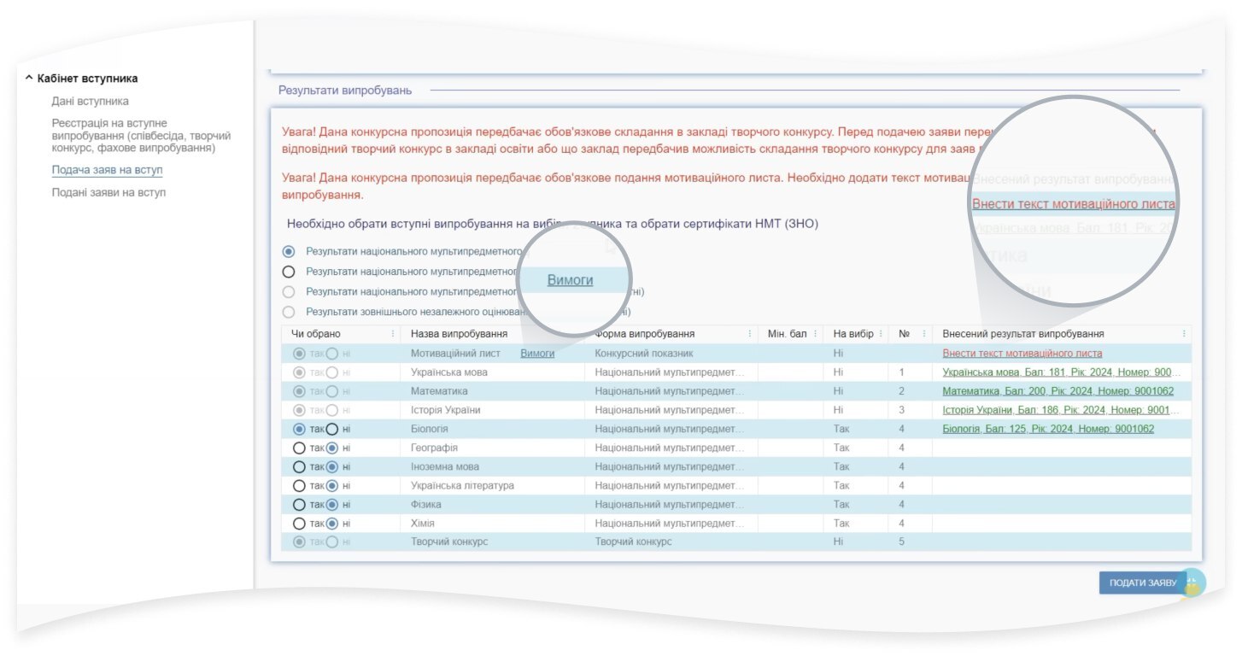Open 'Українська мова, Бал: 181' result link
1242x656 pixels.
[1062, 372]
